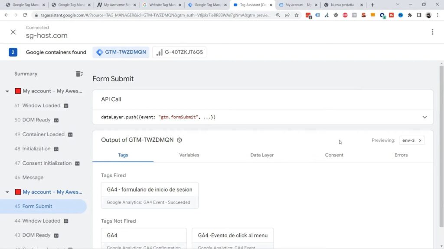Open help icon next to Output of GTM-TWZDMQN
The height and width of the screenshot is (249, 444).
click(x=179, y=140)
